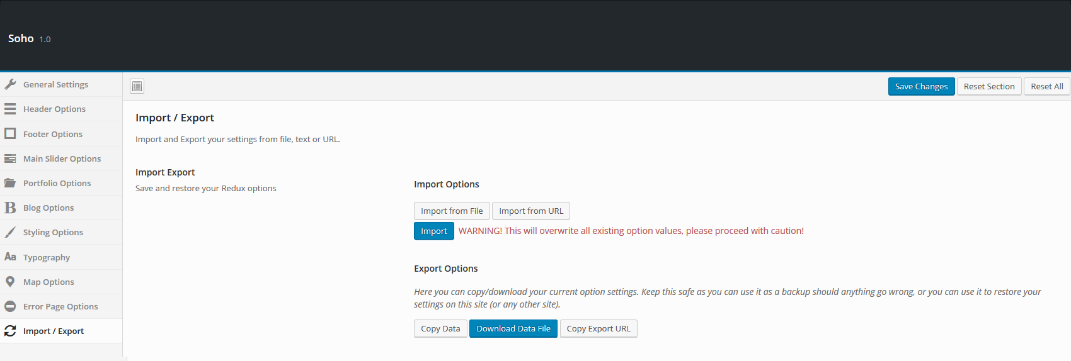The height and width of the screenshot is (361, 1071).
Task: Click the Reset Section button
Action: pos(989,86)
